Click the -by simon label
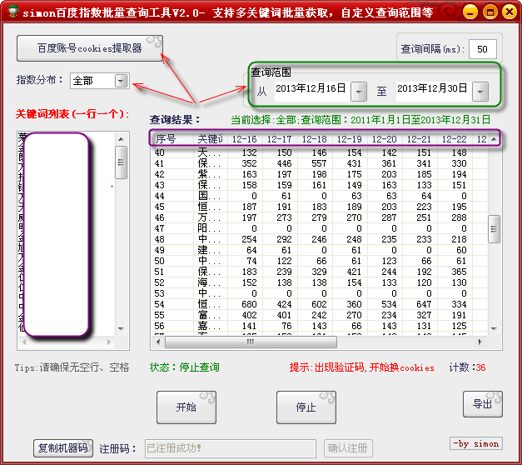 pyautogui.click(x=476, y=443)
